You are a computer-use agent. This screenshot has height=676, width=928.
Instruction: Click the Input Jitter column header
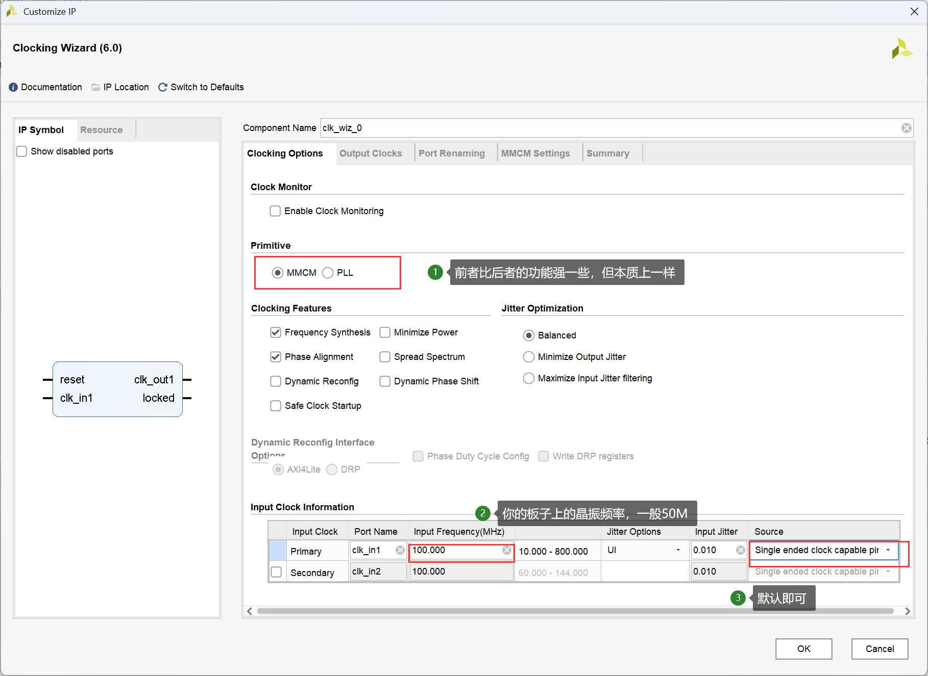click(x=716, y=532)
